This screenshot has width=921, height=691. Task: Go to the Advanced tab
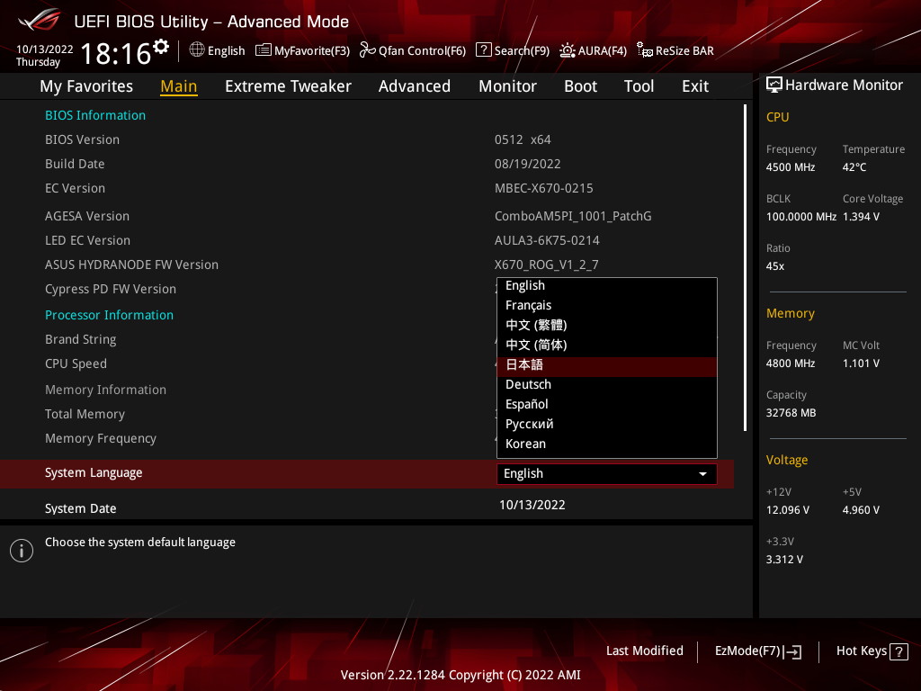coord(414,85)
